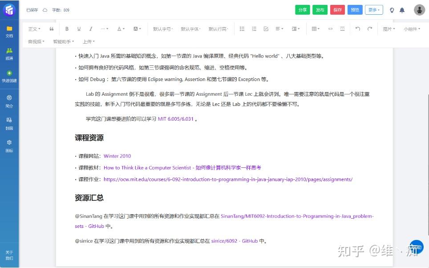Image resolution: width=429 pixels, height=268 pixels.
Task: Open the 文档 documents sidebar item
Action: pyautogui.click(x=9, y=32)
